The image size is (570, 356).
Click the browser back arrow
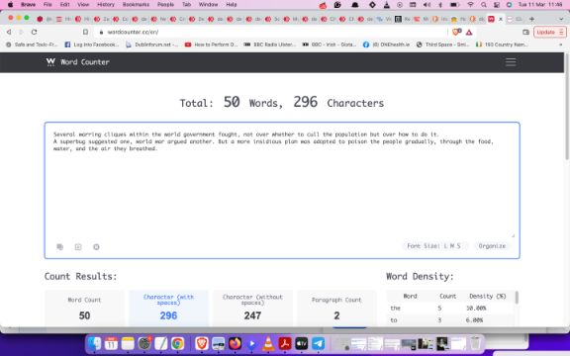tap(9, 32)
